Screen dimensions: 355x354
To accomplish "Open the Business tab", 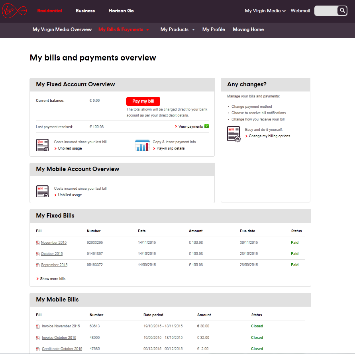I will click(x=85, y=11).
